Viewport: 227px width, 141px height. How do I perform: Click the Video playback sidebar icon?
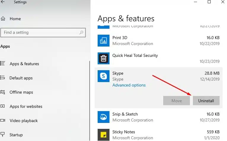tap(3, 120)
